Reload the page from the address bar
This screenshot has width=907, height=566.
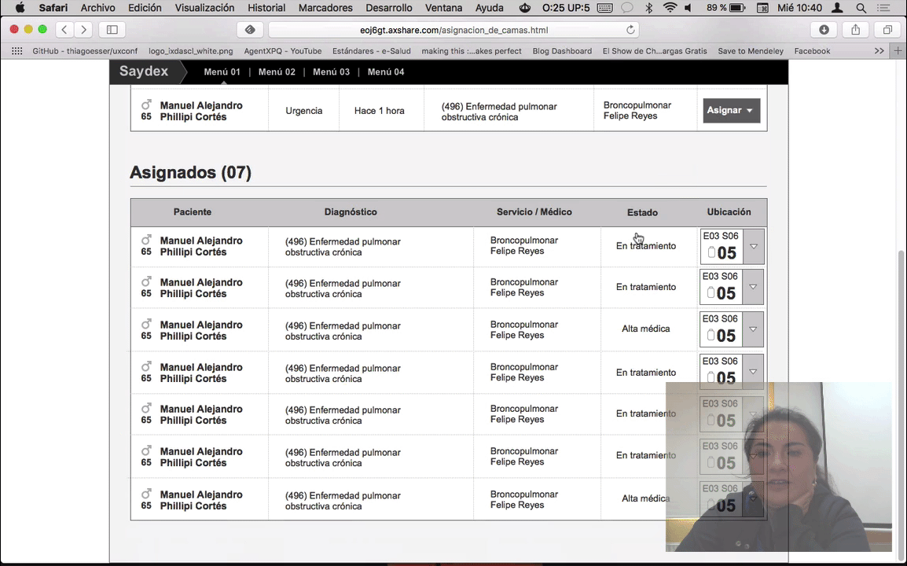point(630,30)
